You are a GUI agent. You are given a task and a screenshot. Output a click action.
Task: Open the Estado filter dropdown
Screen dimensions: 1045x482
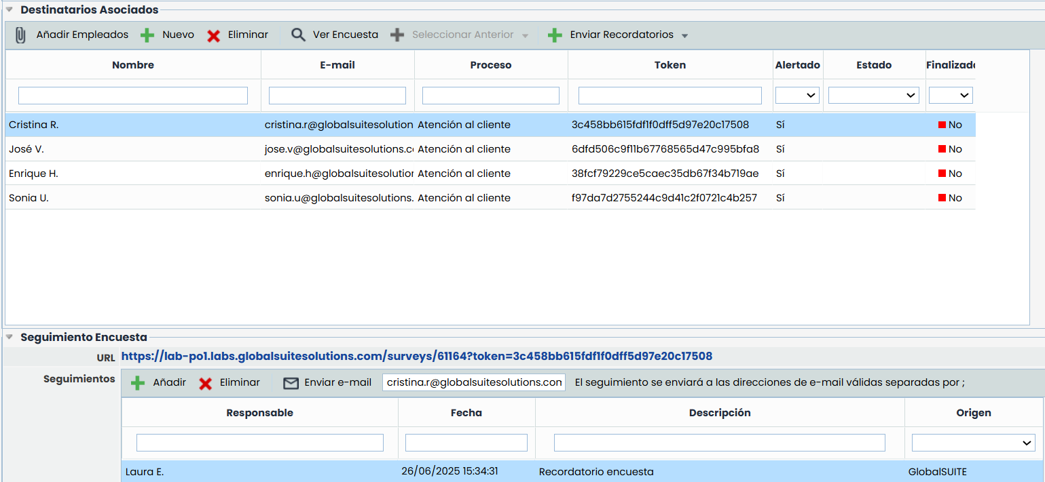tap(873, 96)
